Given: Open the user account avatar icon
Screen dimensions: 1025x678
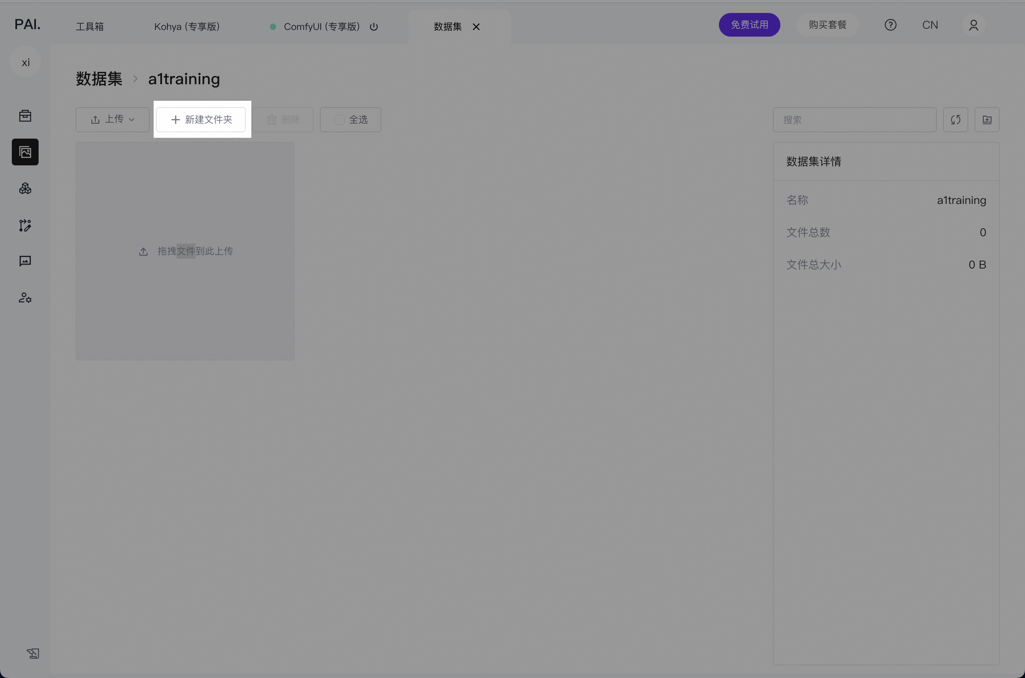Looking at the screenshot, I should pyautogui.click(x=973, y=25).
